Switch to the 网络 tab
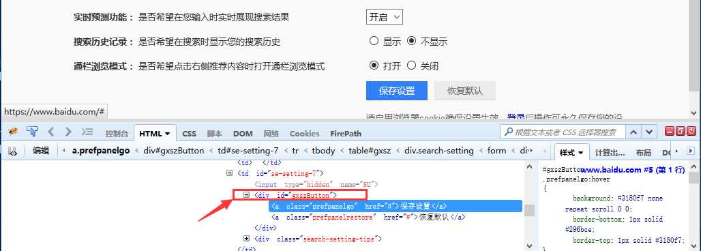The image size is (701, 251). (x=271, y=133)
